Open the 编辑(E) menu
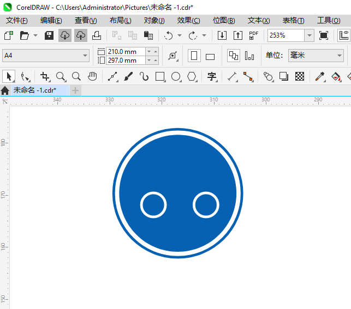 (51, 21)
